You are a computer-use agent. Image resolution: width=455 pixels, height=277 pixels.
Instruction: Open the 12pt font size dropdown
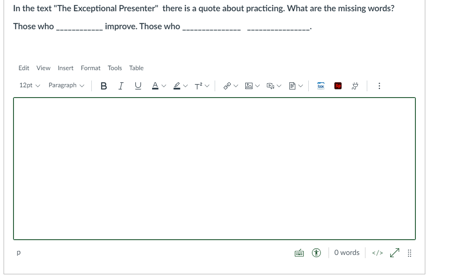point(29,85)
